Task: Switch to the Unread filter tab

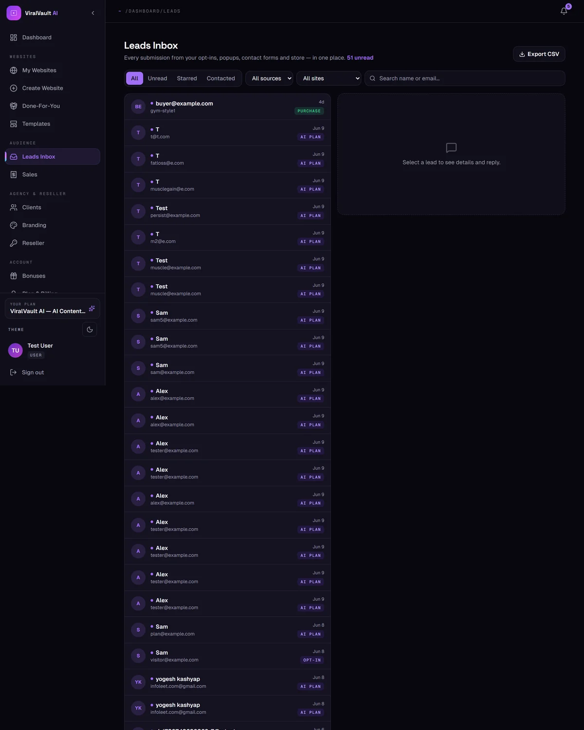Action: (x=157, y=78)
